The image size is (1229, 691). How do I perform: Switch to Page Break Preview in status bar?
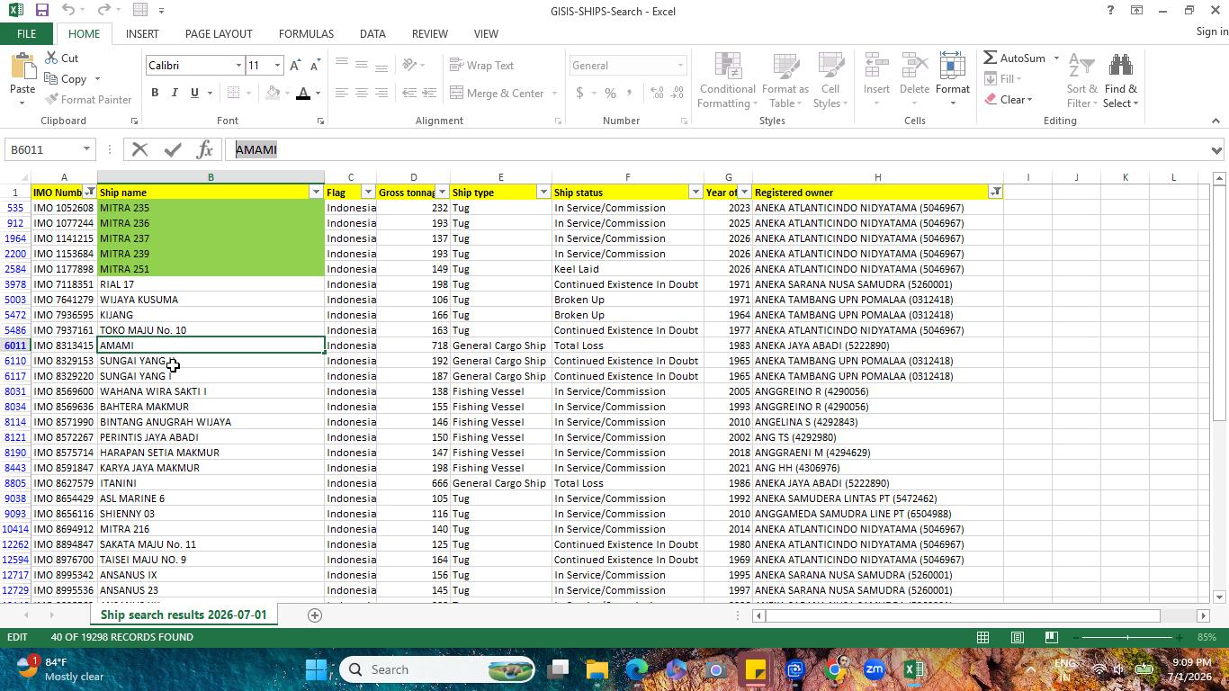pos(1051,637)
